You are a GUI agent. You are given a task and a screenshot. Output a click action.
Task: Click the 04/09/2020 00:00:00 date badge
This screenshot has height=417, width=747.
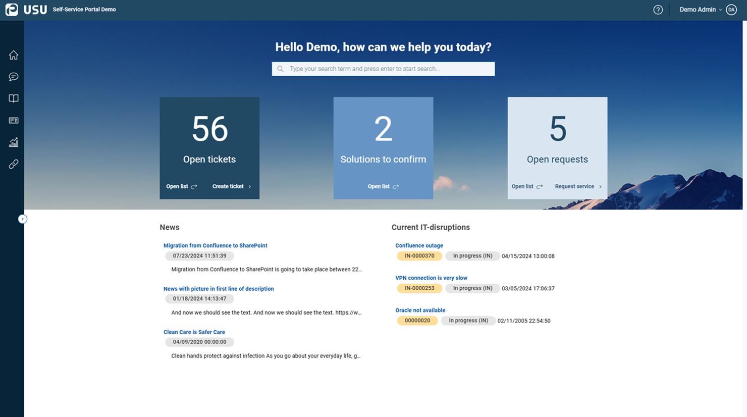pos(199,342)
